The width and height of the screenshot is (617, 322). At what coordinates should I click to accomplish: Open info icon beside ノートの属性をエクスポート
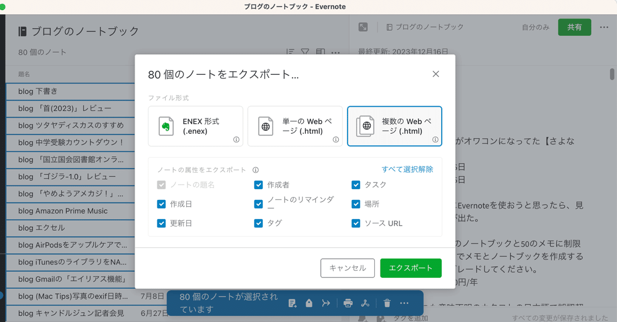click(x=256, y=170)
